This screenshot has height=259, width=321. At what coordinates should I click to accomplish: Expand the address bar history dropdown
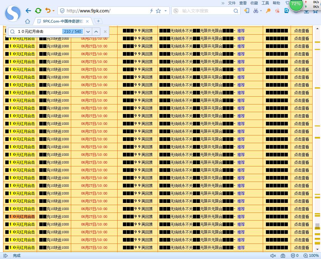coord(165,11)
